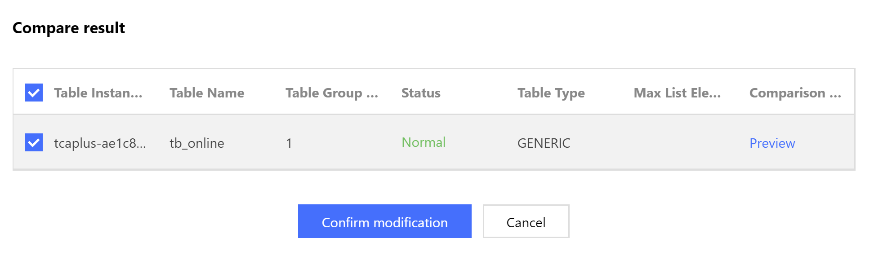Click the Status column header
Image resolution: width=874 pixels, height=256 pixels.
(x=421, y=93)
